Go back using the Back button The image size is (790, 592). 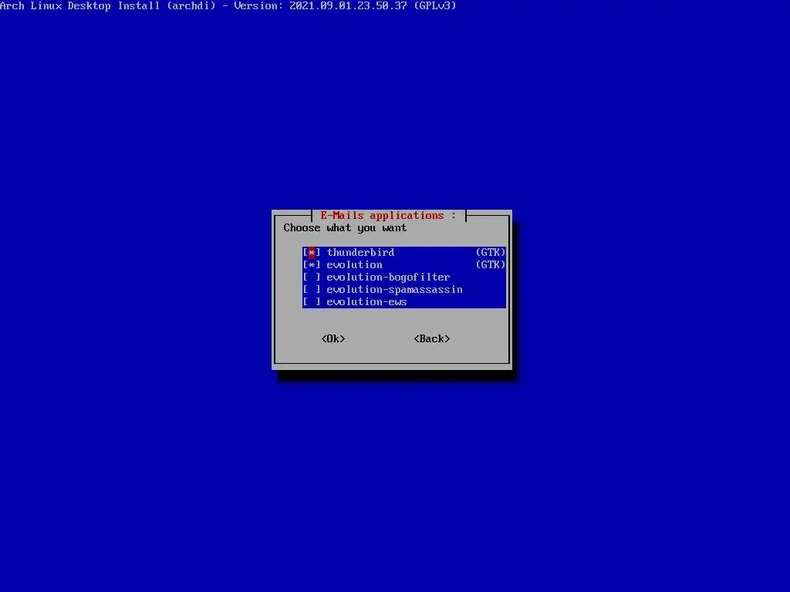click(x=432, y=339)
